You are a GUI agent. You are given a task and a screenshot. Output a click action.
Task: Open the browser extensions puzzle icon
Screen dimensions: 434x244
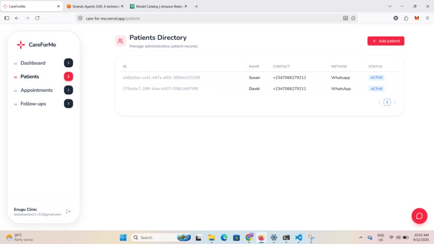pos(406,18)
